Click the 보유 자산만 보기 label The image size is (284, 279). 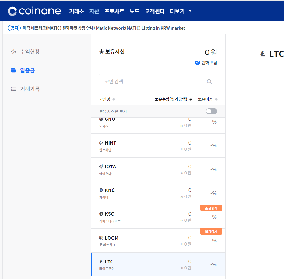click(x=113, y=111)
